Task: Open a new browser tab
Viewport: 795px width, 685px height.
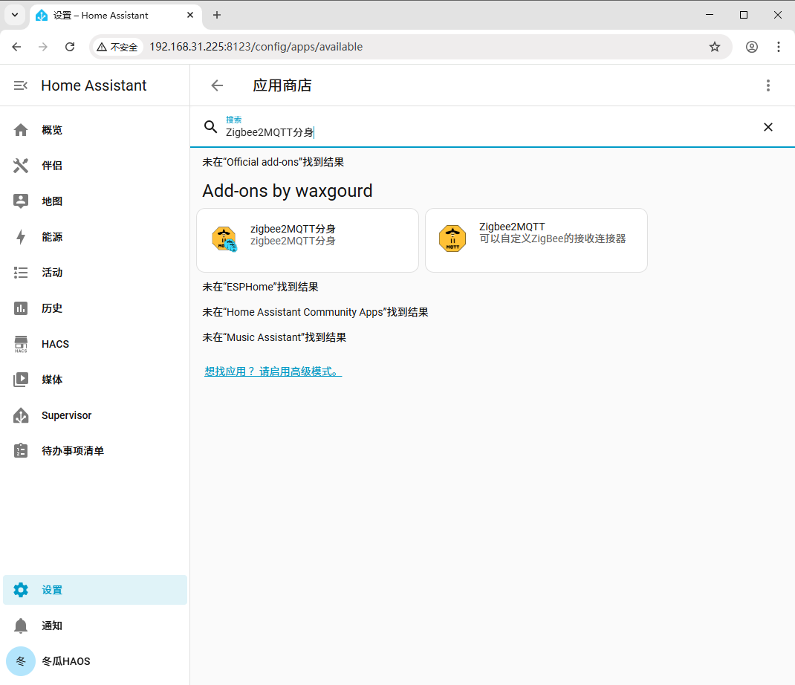Action: point(217,15)
